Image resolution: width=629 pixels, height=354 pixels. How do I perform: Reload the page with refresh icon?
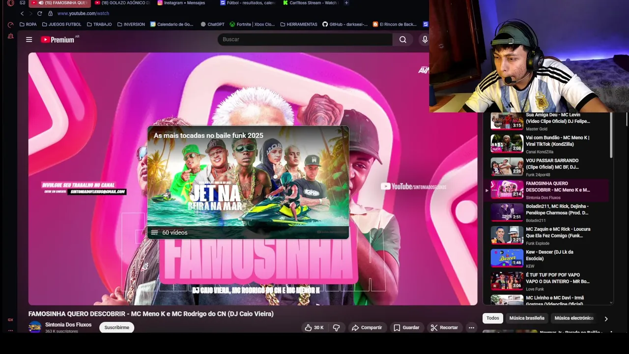tap(40, 13)
